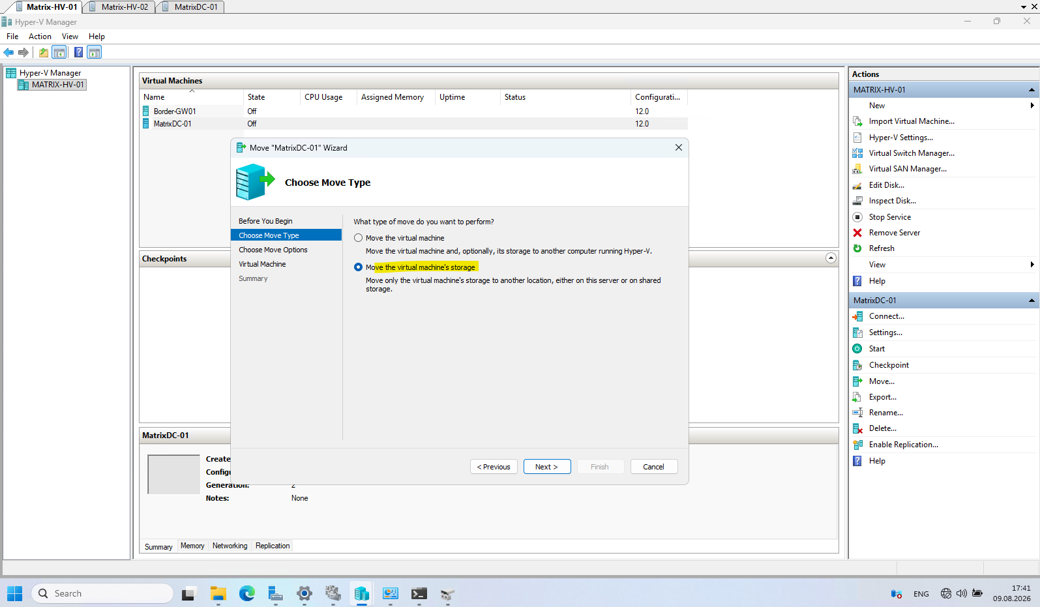Click the Up one level folder icon
This screenshot has width=1040, height=607.
(44, 52)
